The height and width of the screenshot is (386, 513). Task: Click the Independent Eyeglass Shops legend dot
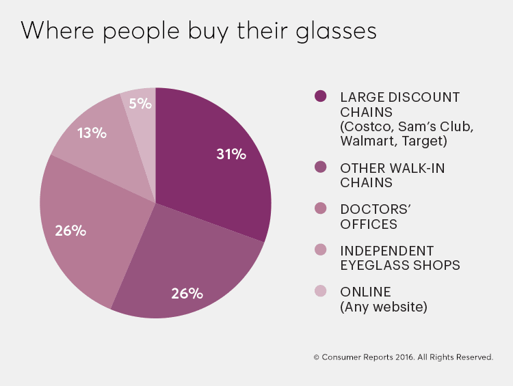point(320,250)
